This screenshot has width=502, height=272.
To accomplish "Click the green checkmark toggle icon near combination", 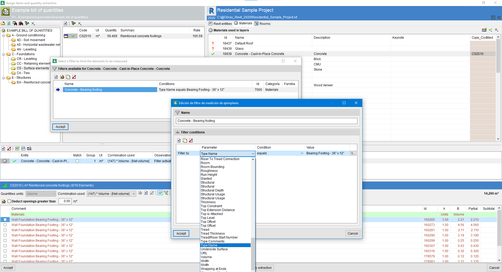I will click(x=160, y=193).
